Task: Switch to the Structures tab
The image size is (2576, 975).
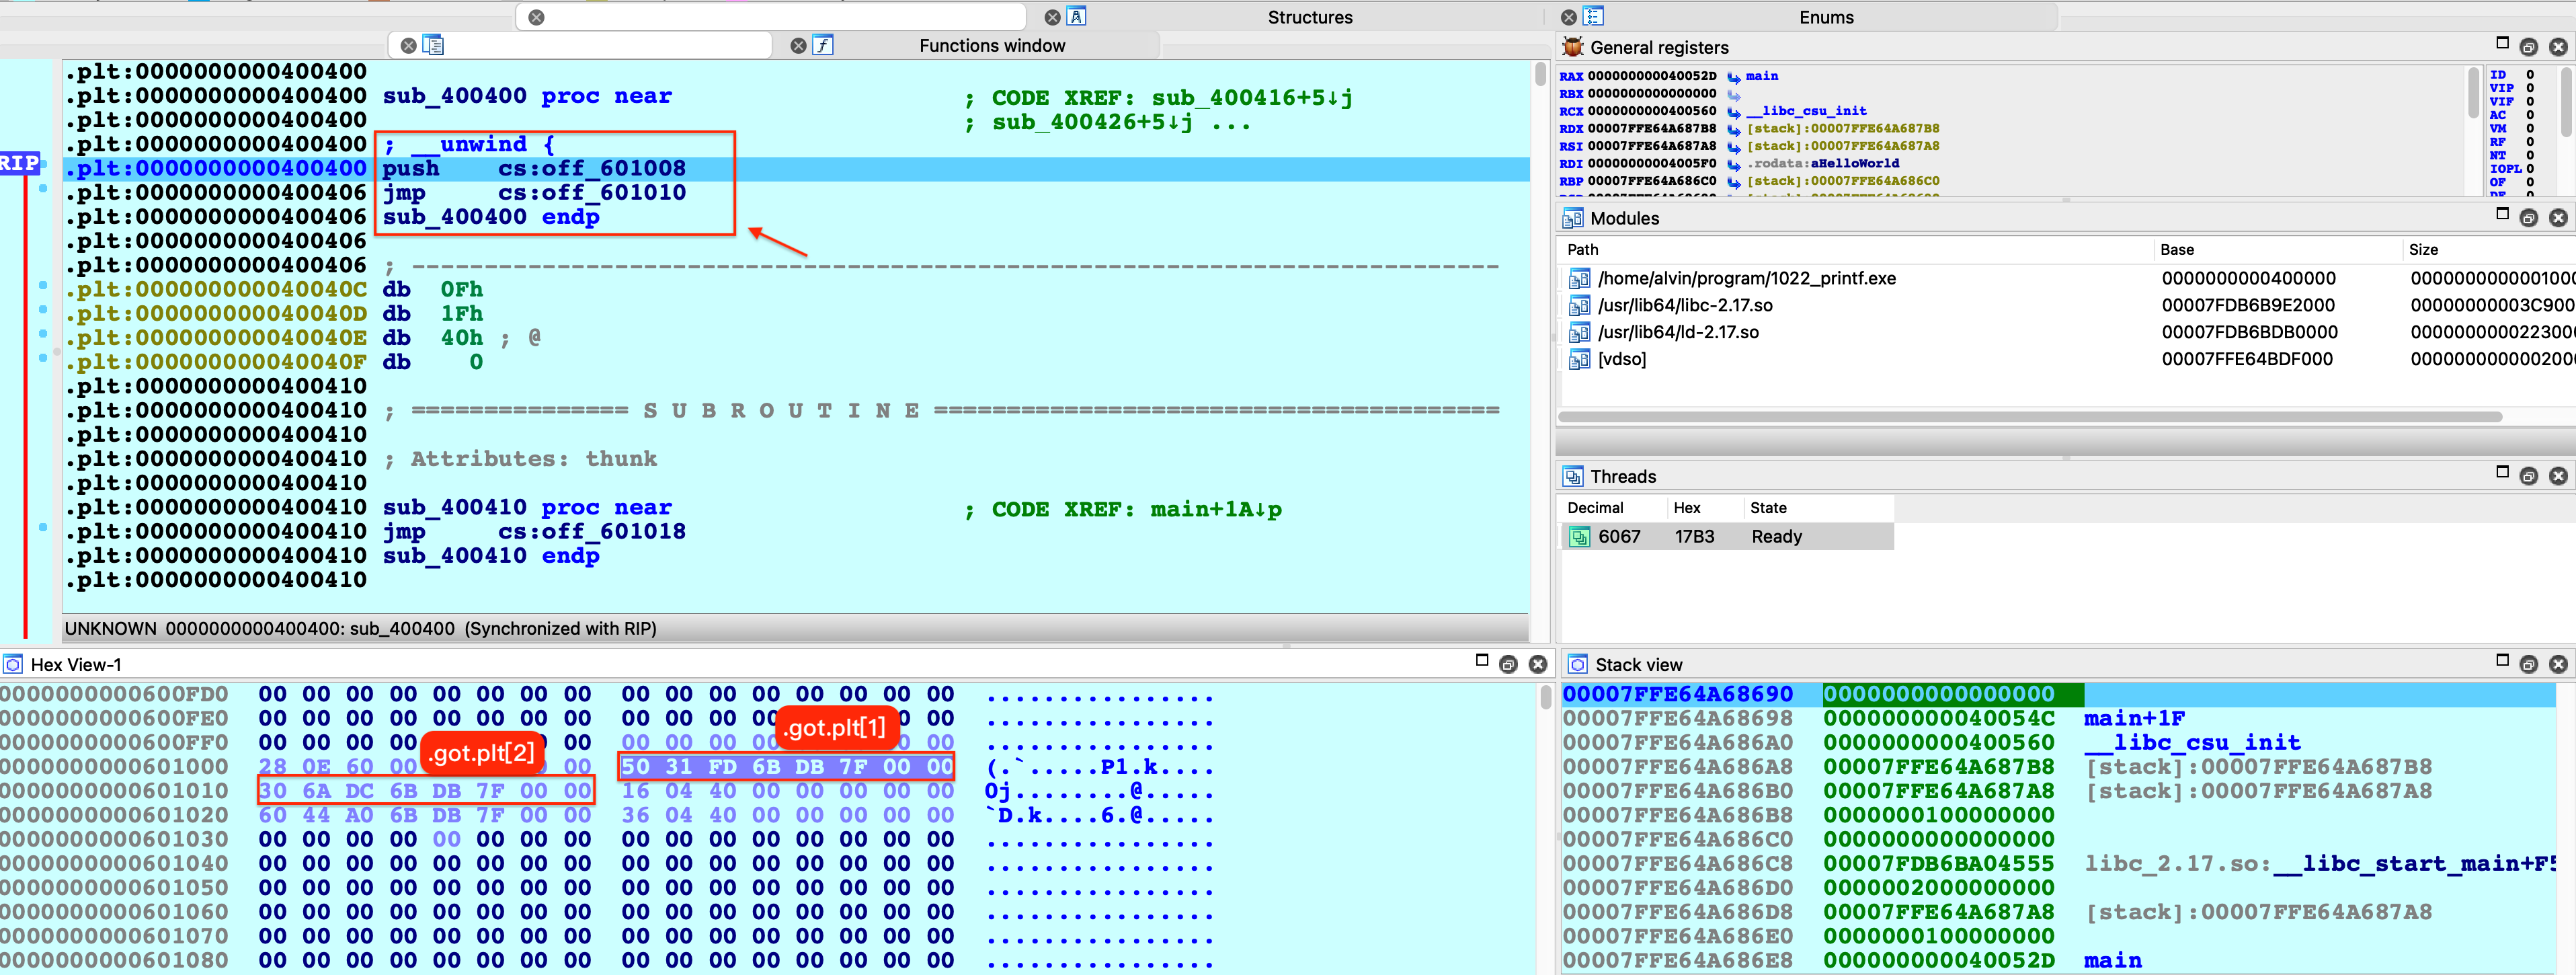Action: [1309, 17]
